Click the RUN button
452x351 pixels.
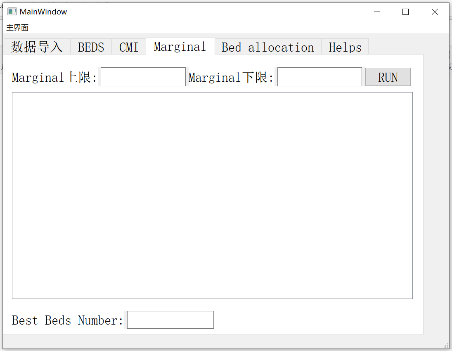pos(388,76)
